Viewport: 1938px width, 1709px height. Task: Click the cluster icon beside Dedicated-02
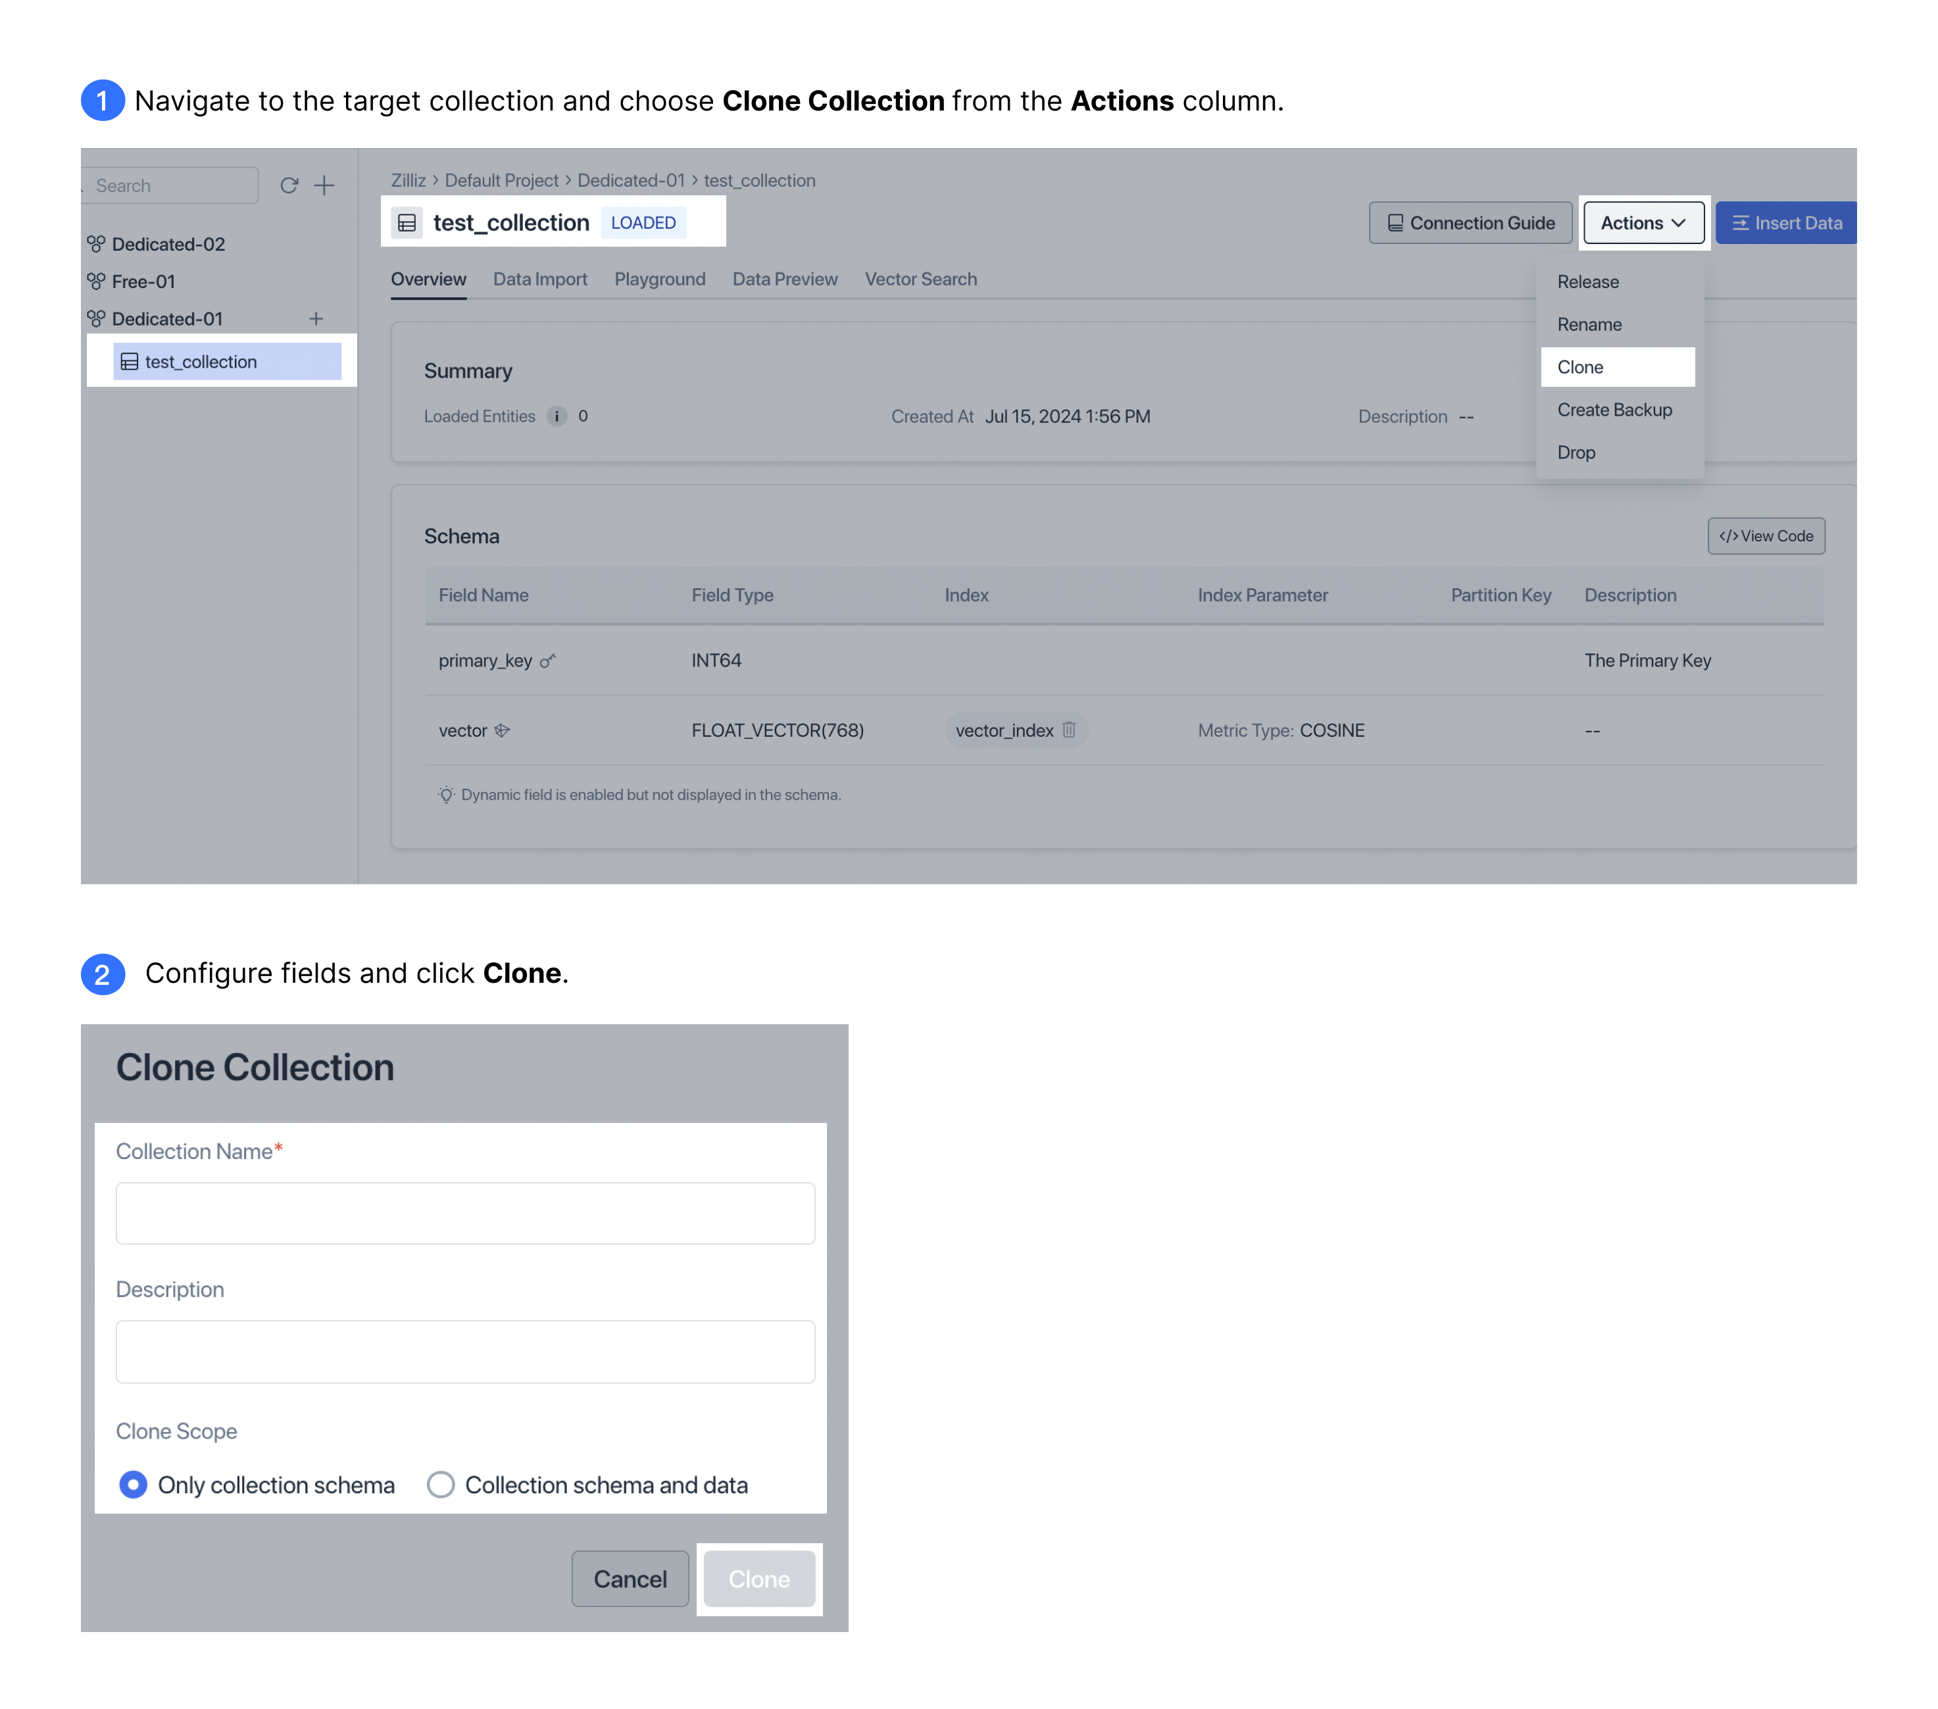(96, 243)
